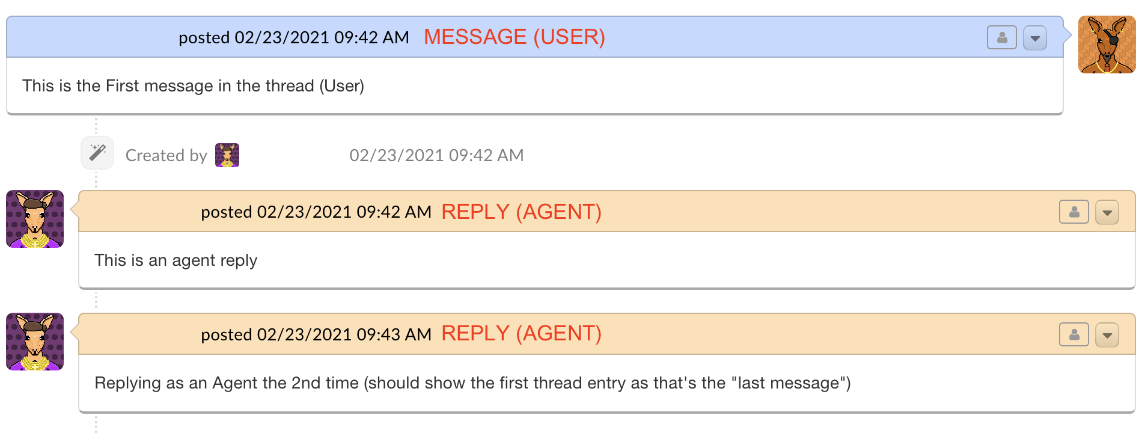1148x433 pixels.
Task: Click the person icon on the 09:43 AM reply
Action: [x=1073, y=335]
